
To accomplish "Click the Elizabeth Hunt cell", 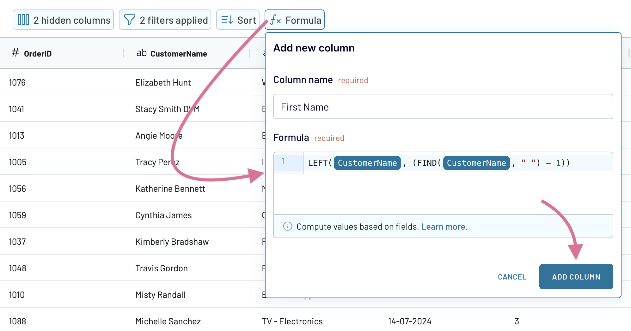I will click(x=163, y=82).
